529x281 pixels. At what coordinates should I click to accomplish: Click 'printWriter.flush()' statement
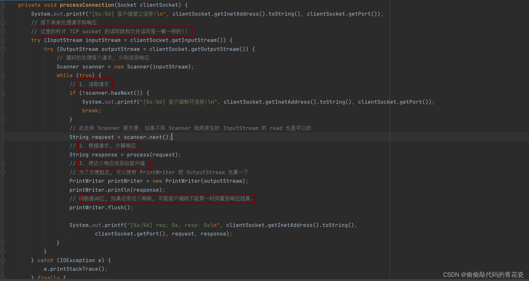tap(101, 208)
